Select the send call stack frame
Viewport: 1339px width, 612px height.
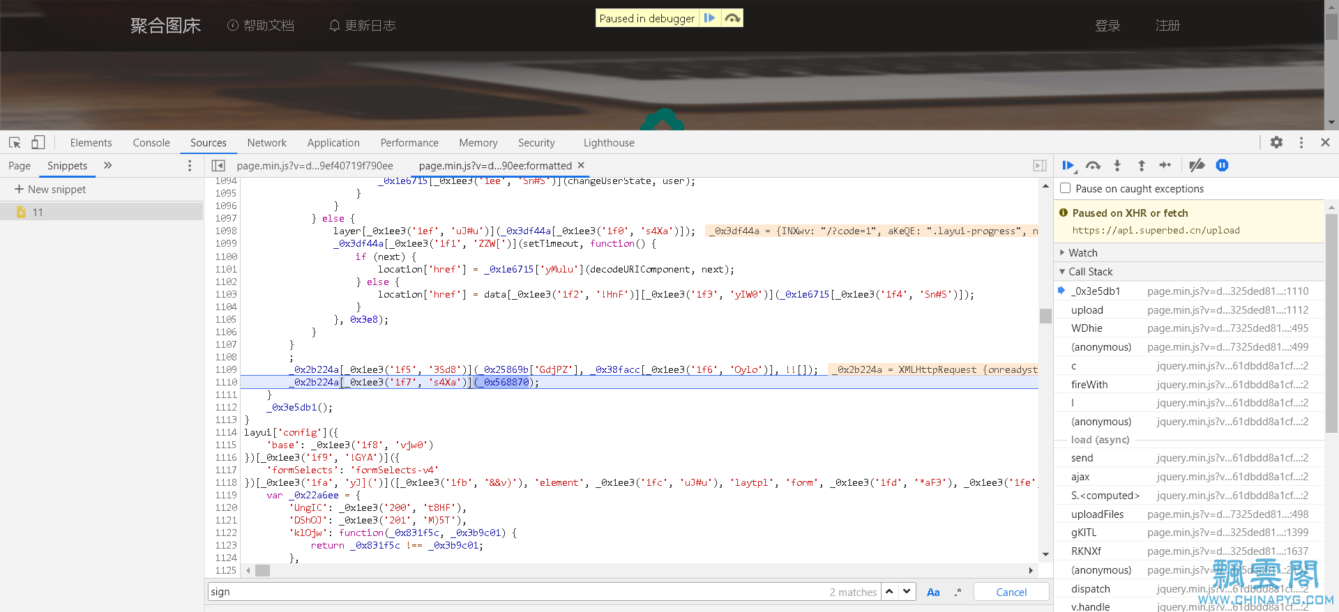click(x=1189, y=457)
